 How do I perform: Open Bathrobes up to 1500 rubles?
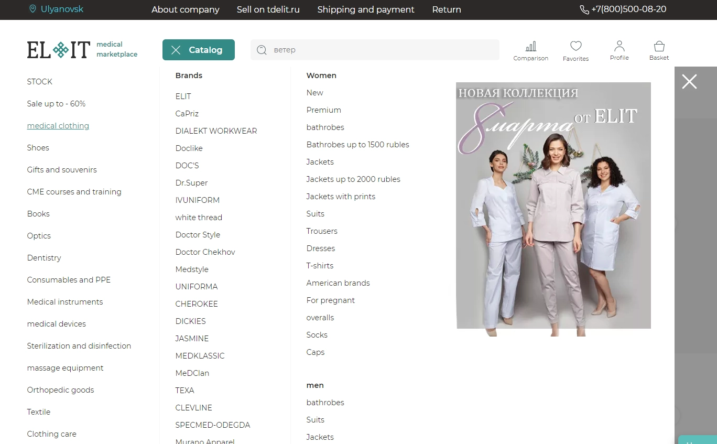tap(358, 145)
